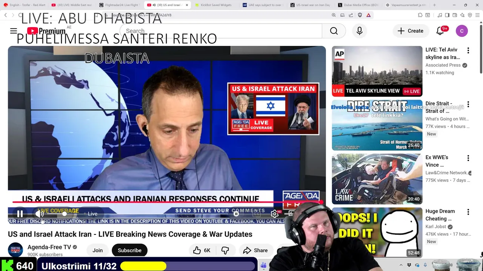Go back with browser back arrow
The height and width of the screenshot is (271, 483).
6,15
